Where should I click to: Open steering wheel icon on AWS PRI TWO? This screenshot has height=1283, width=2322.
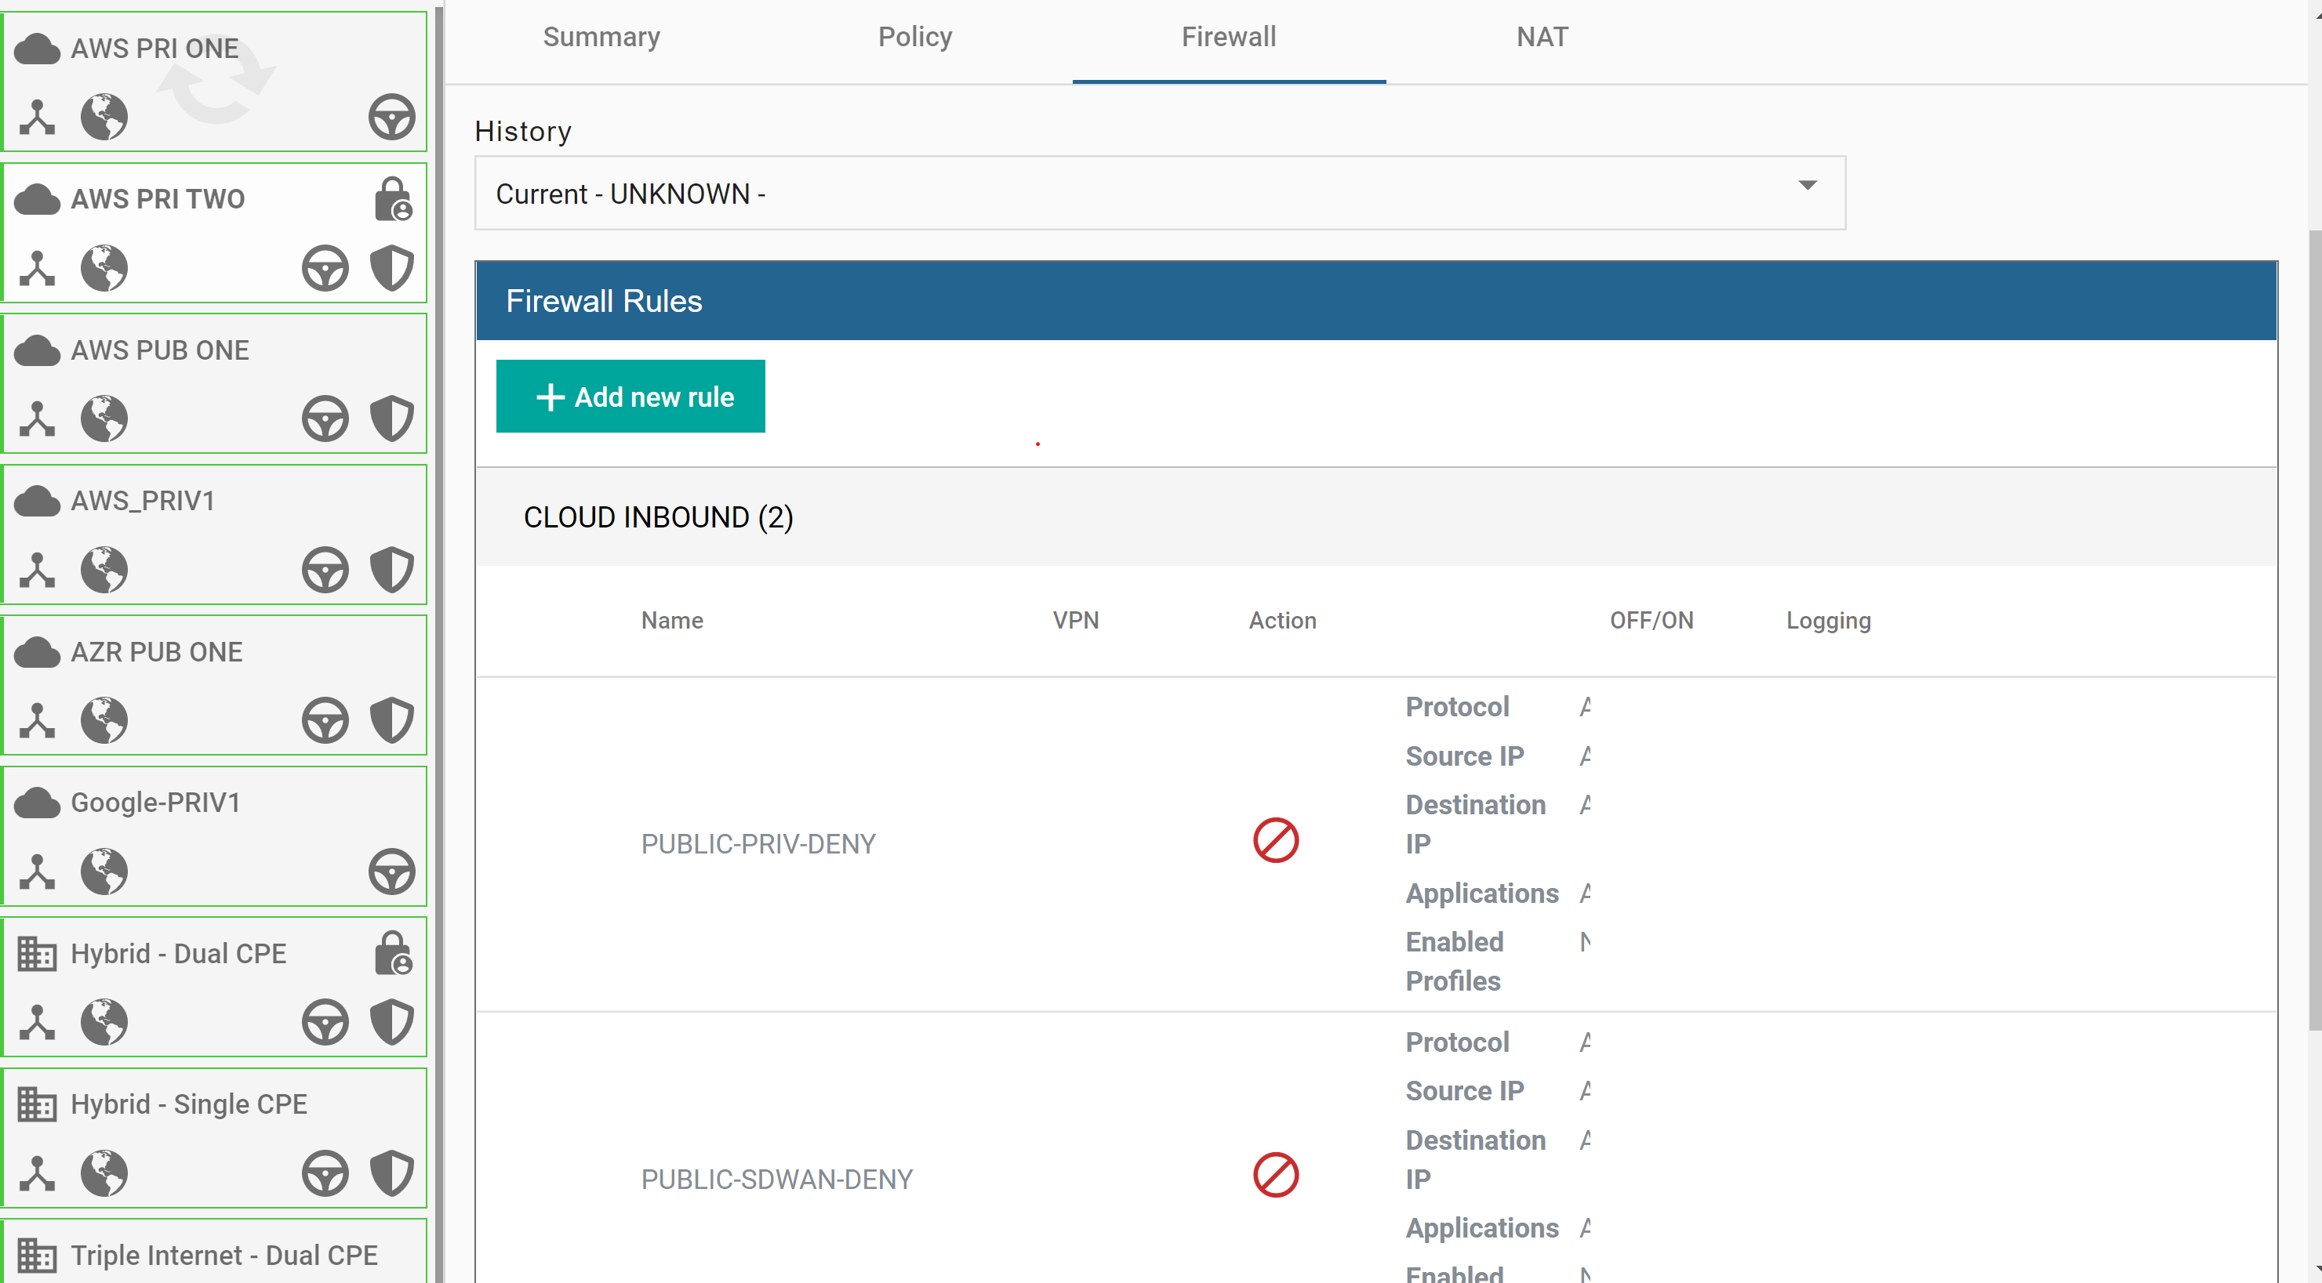click(x=325, y=269)
